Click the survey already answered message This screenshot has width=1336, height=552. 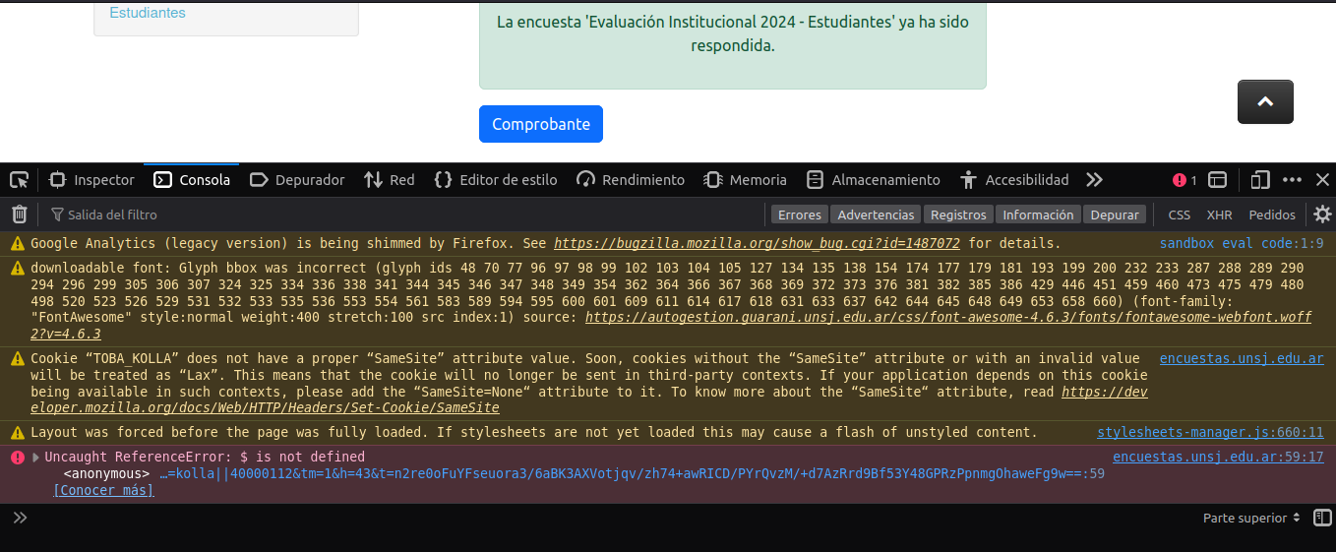coord(733,33)
